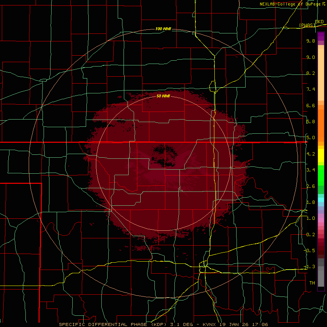The image size is (327, 327).
Task: Click the "[PHAS]" label near the color scale
Action: click(x=307, y=25)
